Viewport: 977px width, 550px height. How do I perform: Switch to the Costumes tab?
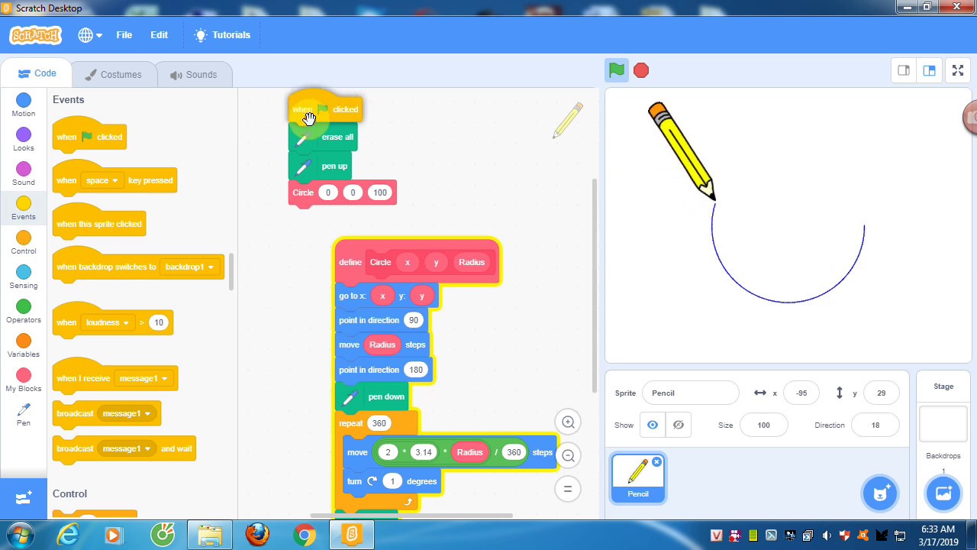pos(113,75)
